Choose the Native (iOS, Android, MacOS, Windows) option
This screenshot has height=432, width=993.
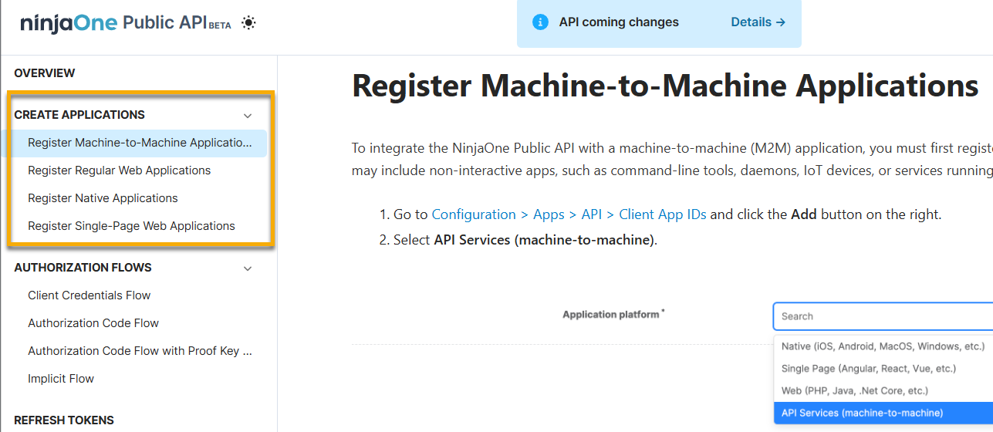pos(883,346)
